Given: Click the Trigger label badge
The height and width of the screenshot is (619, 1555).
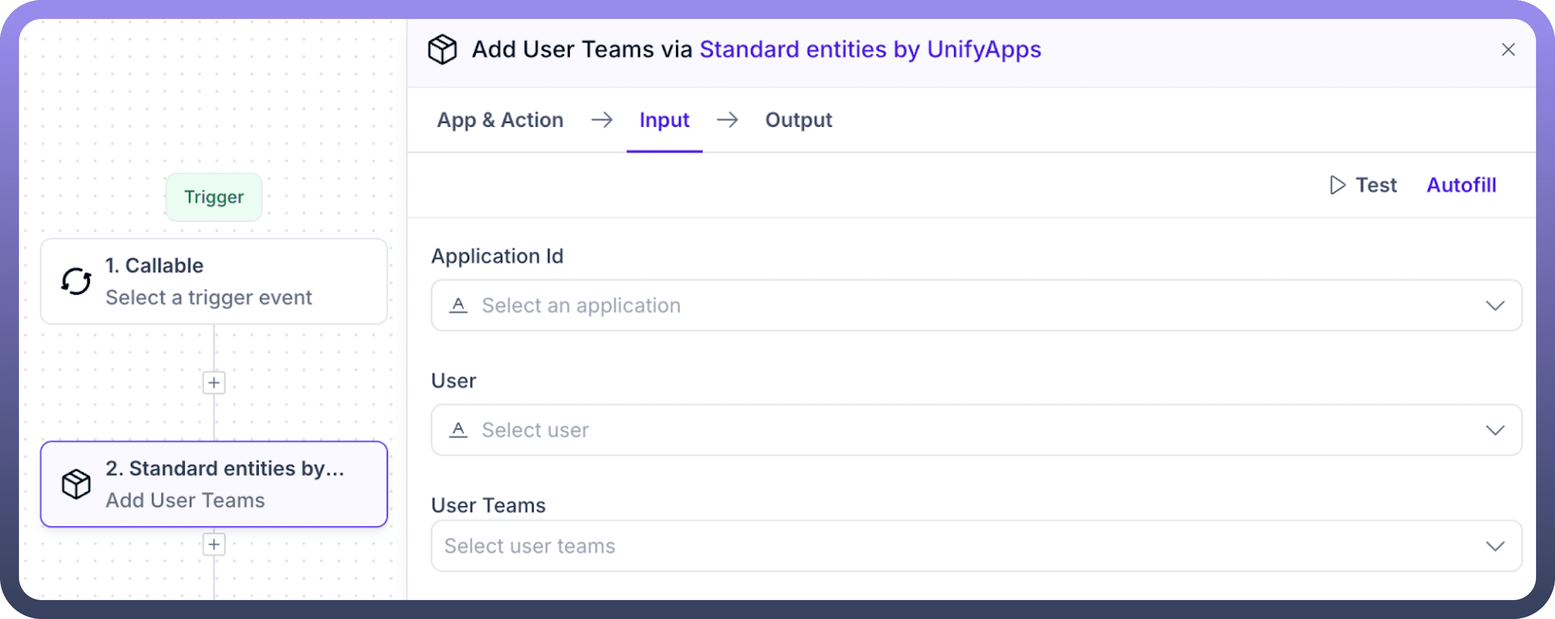Looking at the screenshot, I should [x=214, y=197].
